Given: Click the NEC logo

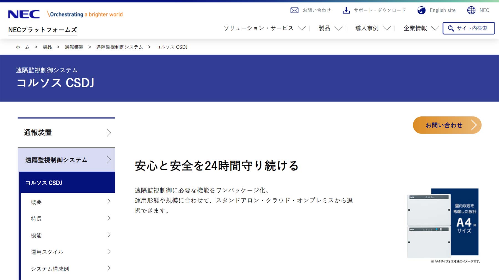Looking at the screenshot, I should coord(24,14).
